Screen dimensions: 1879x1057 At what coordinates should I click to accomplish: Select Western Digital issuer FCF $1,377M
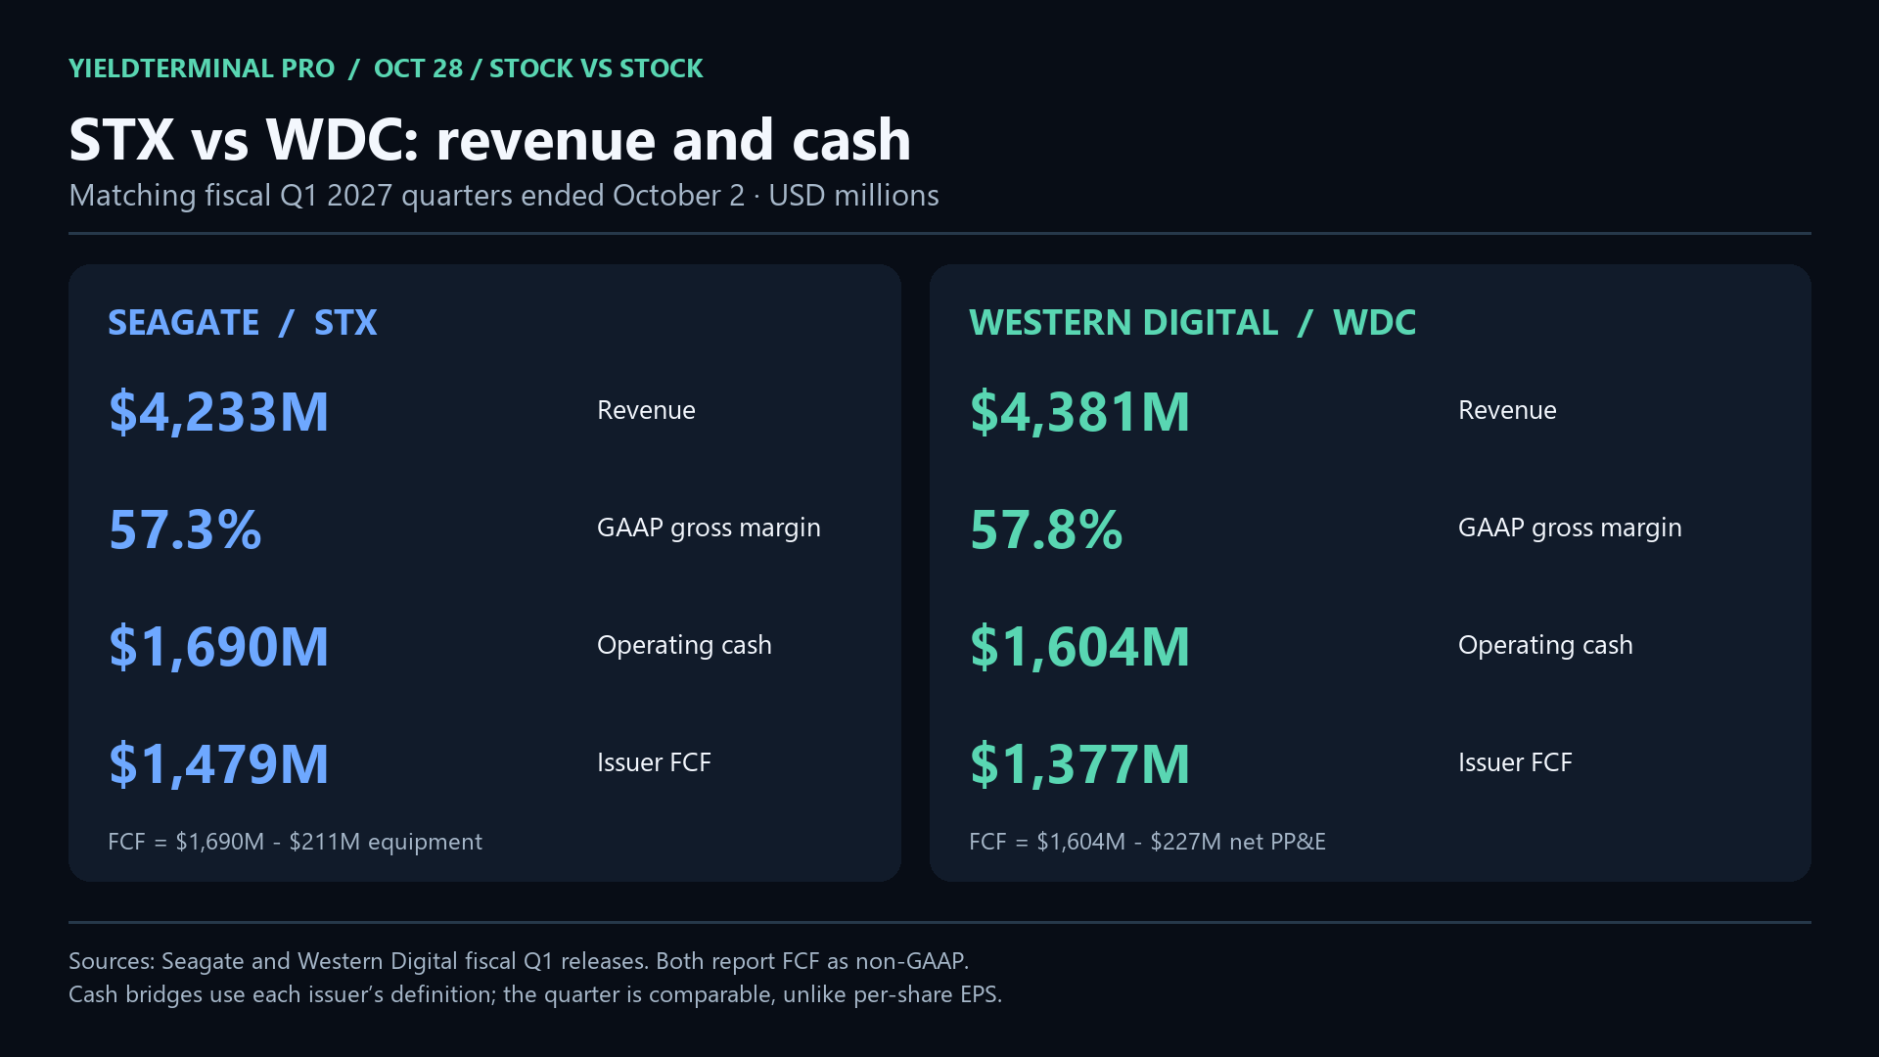[1079, 764]
